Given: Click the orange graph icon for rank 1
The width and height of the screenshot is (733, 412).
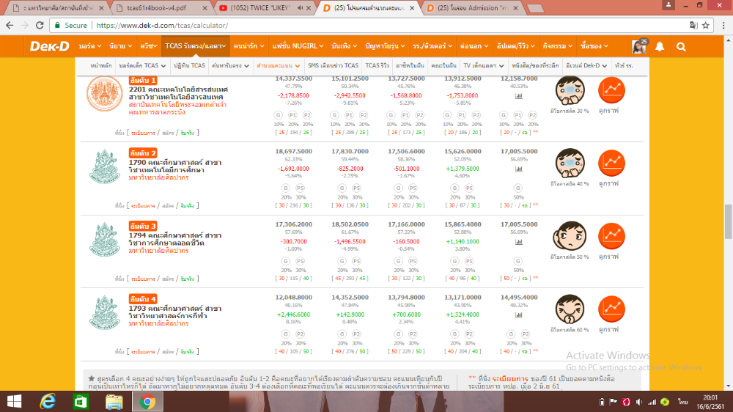Looking at the screenshot, I should pos(612,90).
